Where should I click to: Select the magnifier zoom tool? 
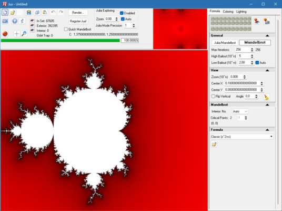pos(24,34)
